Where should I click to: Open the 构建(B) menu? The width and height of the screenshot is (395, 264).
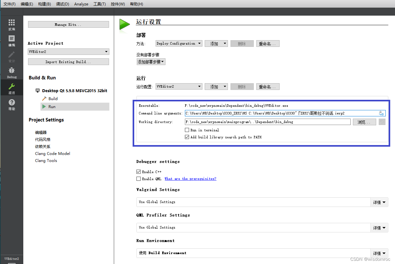(44, 4)
